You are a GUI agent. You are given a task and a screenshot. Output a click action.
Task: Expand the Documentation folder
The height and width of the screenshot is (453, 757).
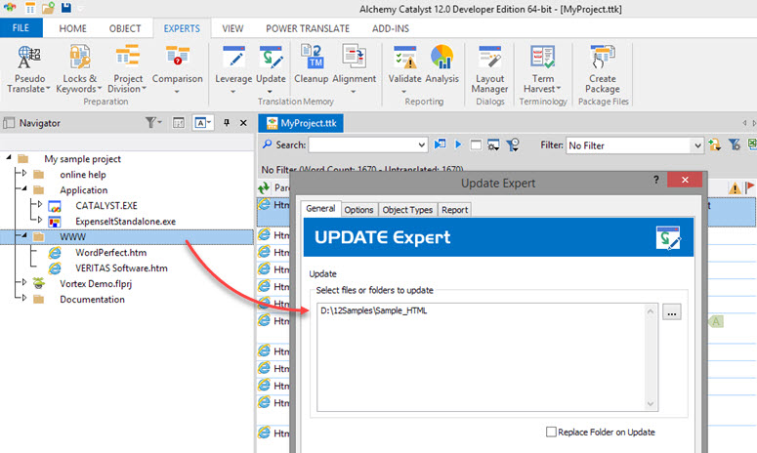24,298
